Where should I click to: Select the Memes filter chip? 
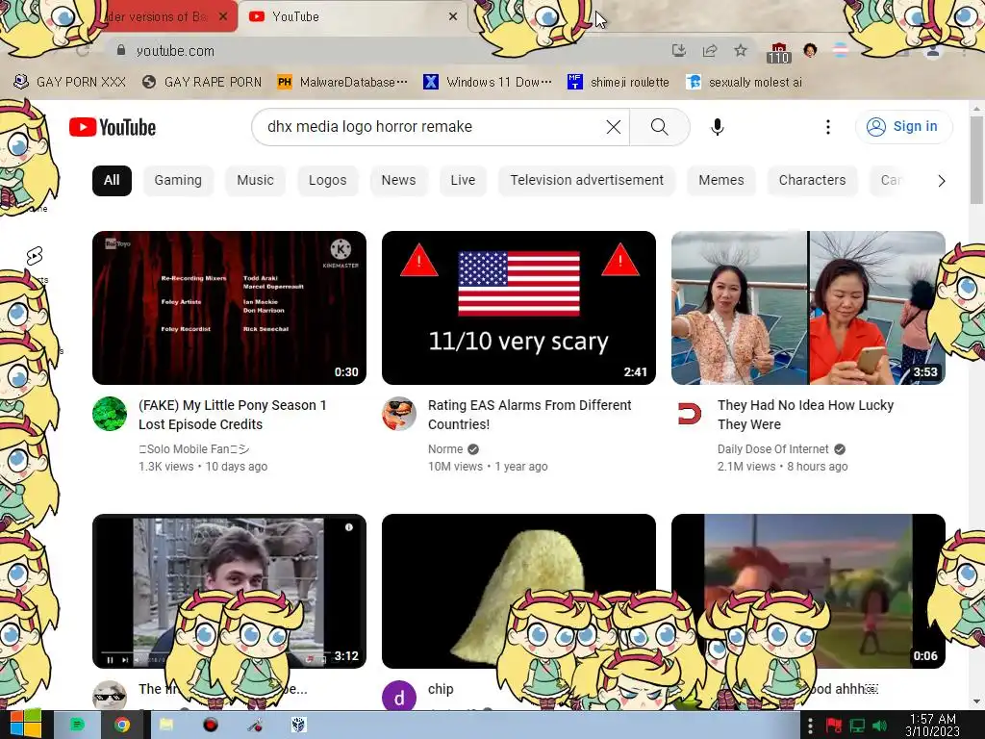pos(721,180)
